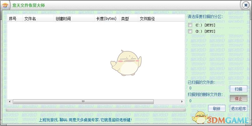Viewport: 252px width, 126px height.
Task: Click the 停止 stop button
Action: [x=238, y=99]
